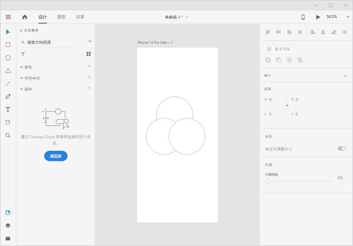This screenshot has width=353, height=246.
Task: Add a new component asset
Action: (x=89, y=87)
